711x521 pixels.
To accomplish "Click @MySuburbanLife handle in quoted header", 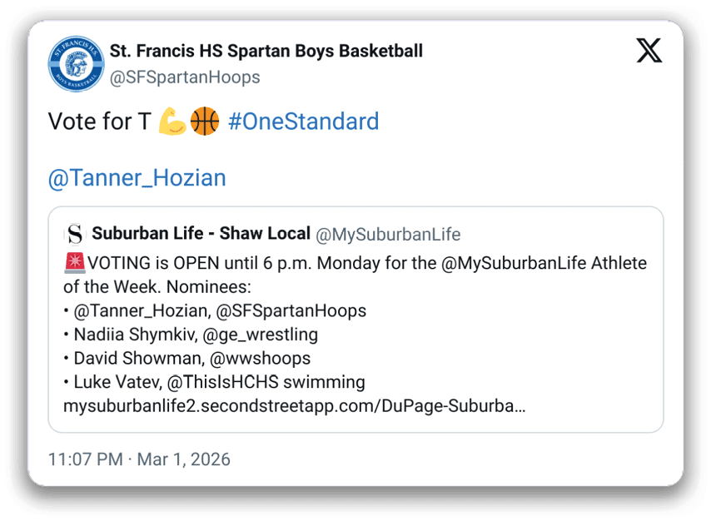I will (x=388, y=235).
